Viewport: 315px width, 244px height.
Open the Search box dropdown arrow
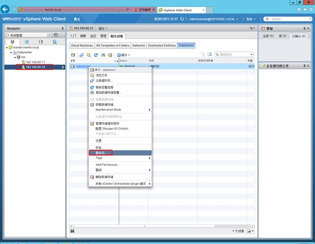(311, 19)
